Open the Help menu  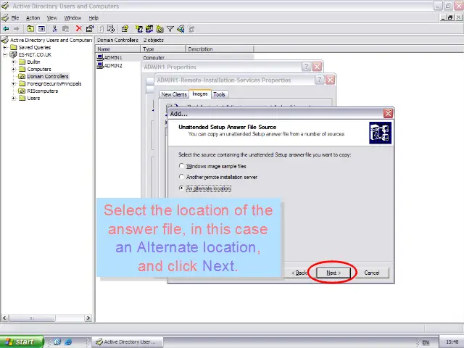pyautogui.click(x=94, y=17)
